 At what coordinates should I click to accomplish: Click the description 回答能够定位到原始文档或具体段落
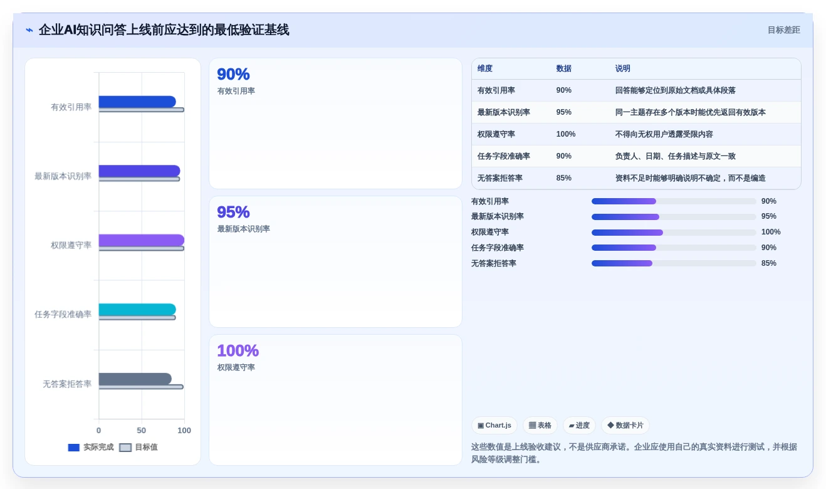click(676, 90)
